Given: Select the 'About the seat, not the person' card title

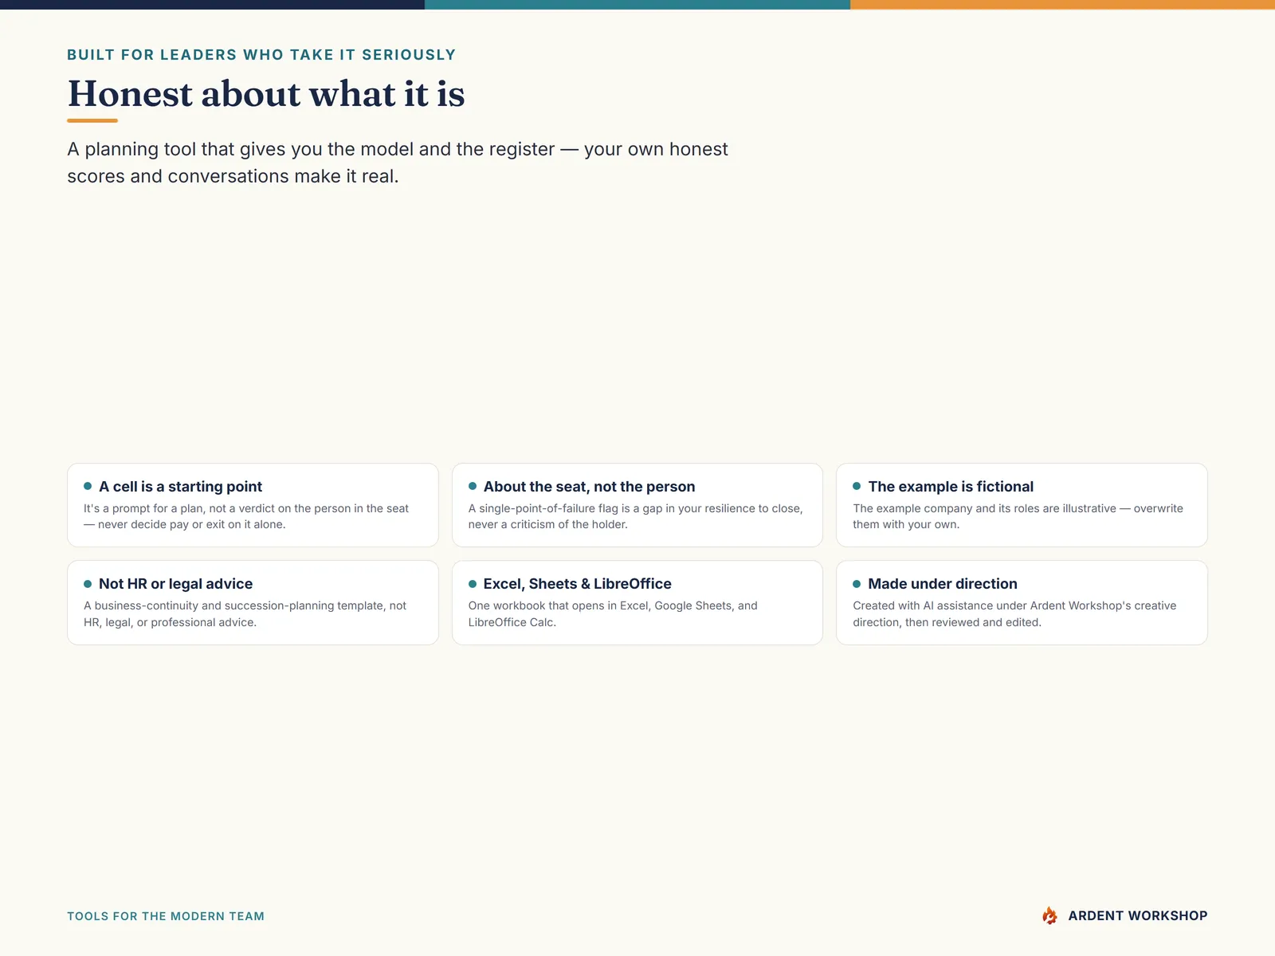Looking at the screenshot, I should [589, 486].
